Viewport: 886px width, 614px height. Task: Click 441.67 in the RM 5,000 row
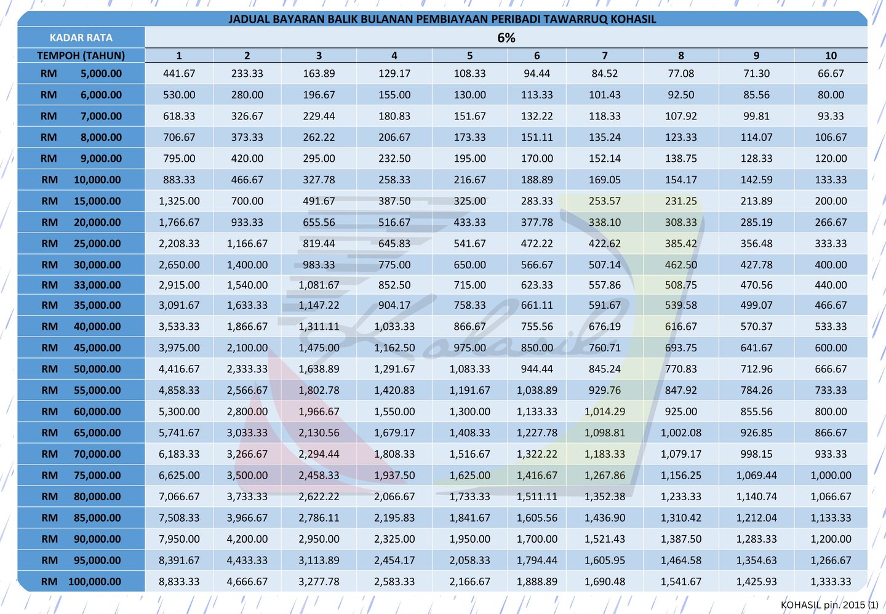tap(179, 73)
